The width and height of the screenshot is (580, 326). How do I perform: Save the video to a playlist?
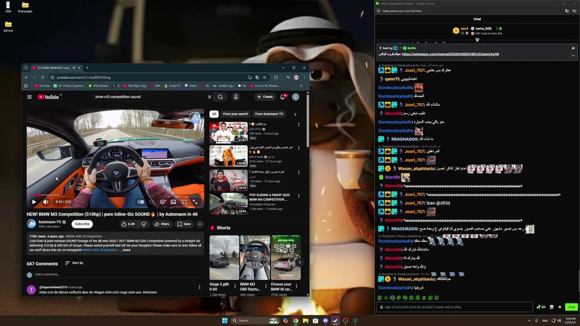tap(184, 224)
